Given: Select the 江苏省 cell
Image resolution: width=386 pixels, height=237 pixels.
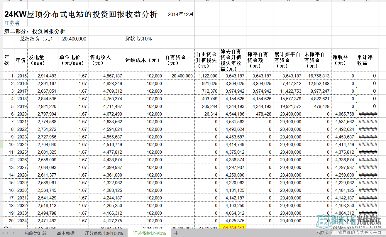Looking at the screenshot, I should click(x=12, y=23).
